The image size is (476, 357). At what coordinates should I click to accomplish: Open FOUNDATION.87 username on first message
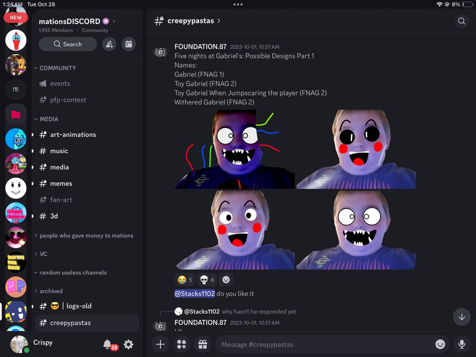(200, 46)
